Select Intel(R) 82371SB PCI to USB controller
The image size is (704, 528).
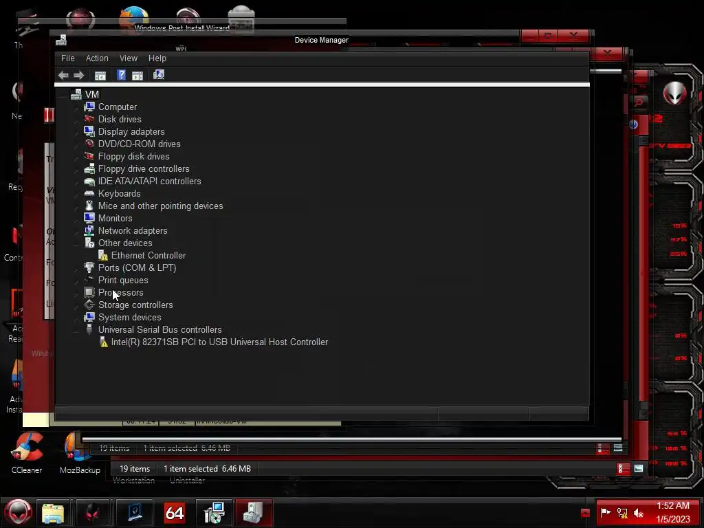point(219,342)
